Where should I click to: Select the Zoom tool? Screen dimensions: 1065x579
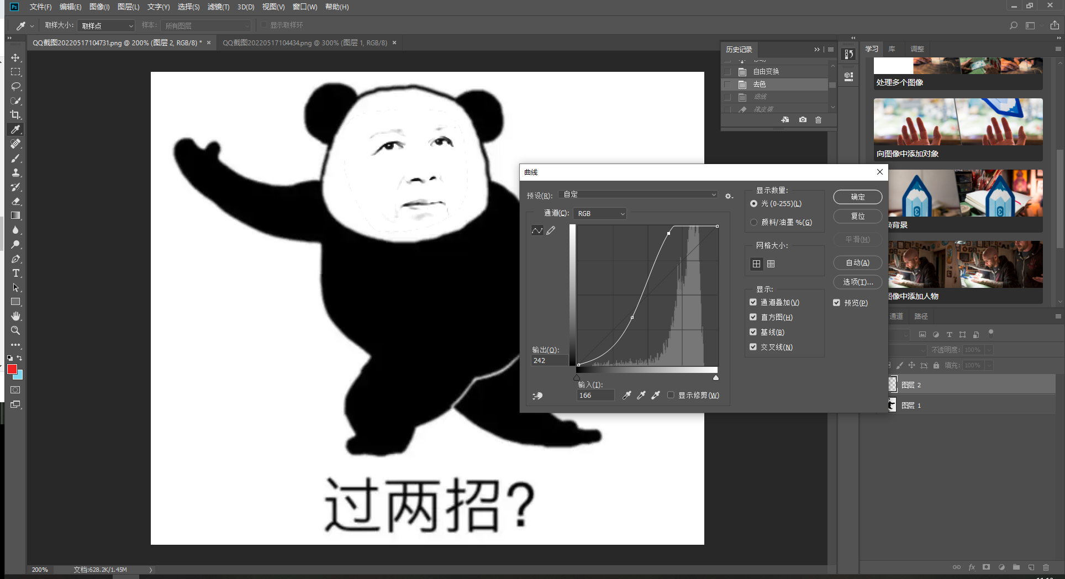[x=15, y=330]
